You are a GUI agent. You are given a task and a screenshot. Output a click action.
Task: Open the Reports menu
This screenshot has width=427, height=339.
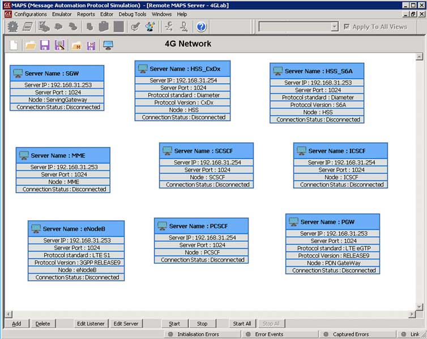pyautogui.click(x=86, y=14)
